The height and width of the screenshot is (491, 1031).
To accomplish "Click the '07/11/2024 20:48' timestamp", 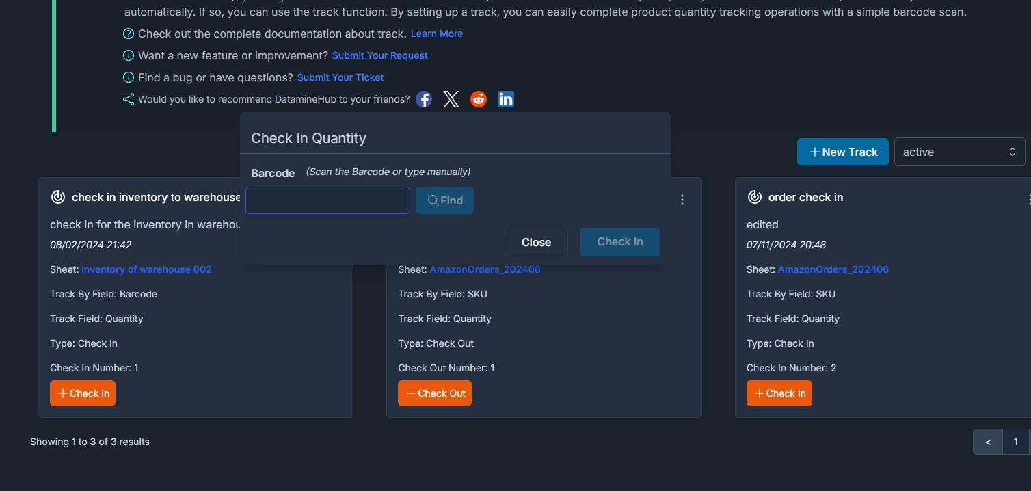I will [x=786, y=245].
